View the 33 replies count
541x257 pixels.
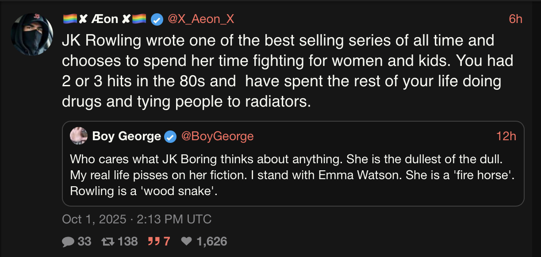pos(84,241)
